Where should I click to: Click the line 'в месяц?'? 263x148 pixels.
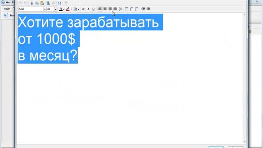click(48, 55)
